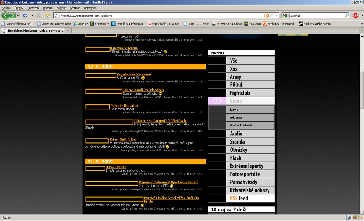364x221 pixels.
Task: Select Fightclub in the site menu
Action: [x=240, y=93]
